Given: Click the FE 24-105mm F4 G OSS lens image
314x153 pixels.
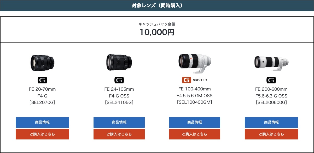Looking at the screenshot, I should click(x=119, y=63).
